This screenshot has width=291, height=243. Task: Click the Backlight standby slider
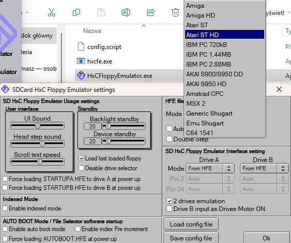(124, 126)
